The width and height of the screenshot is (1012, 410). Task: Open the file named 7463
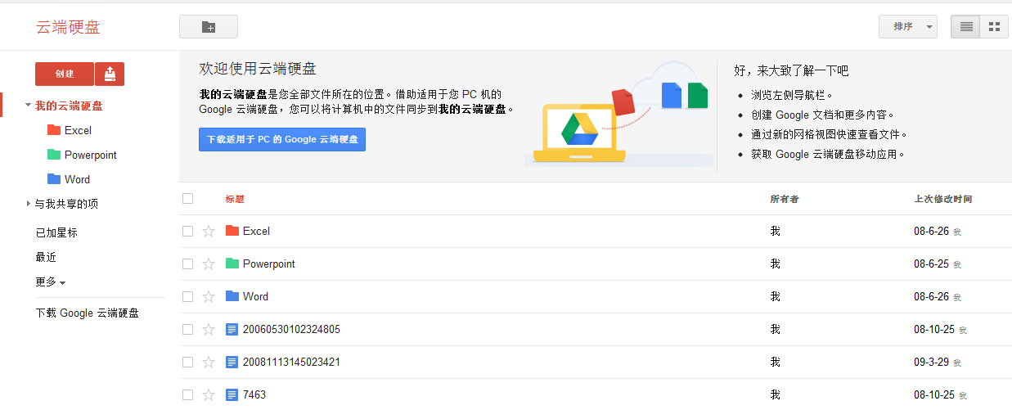coord(254,394)
